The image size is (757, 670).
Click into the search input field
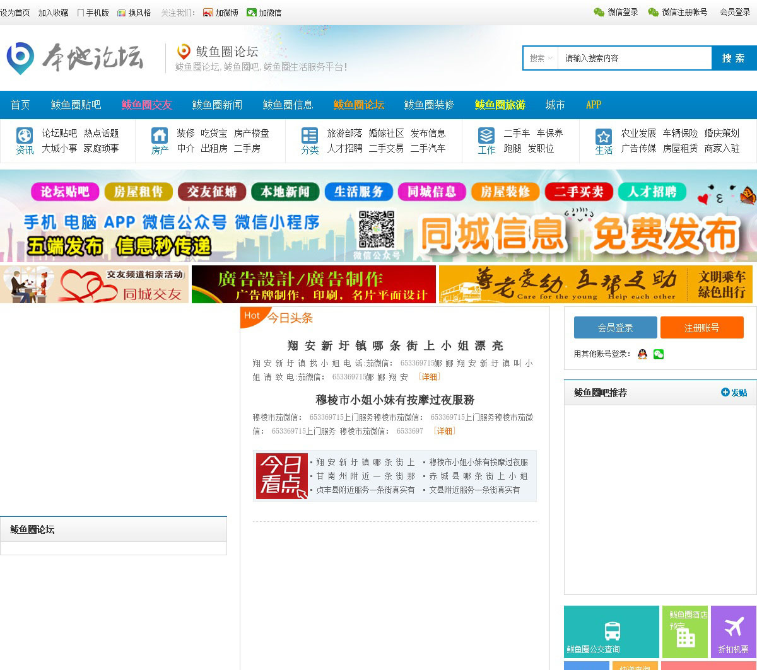point(634,58)
